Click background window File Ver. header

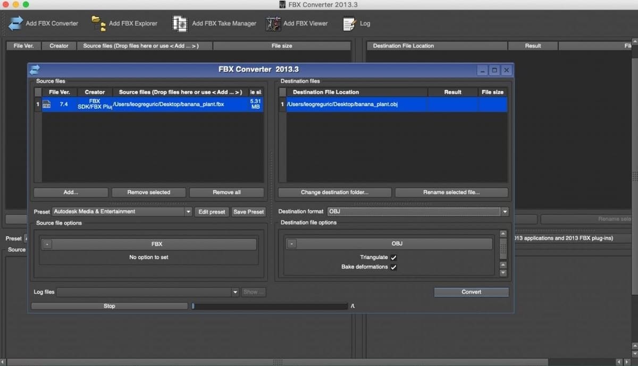point(23,46)
